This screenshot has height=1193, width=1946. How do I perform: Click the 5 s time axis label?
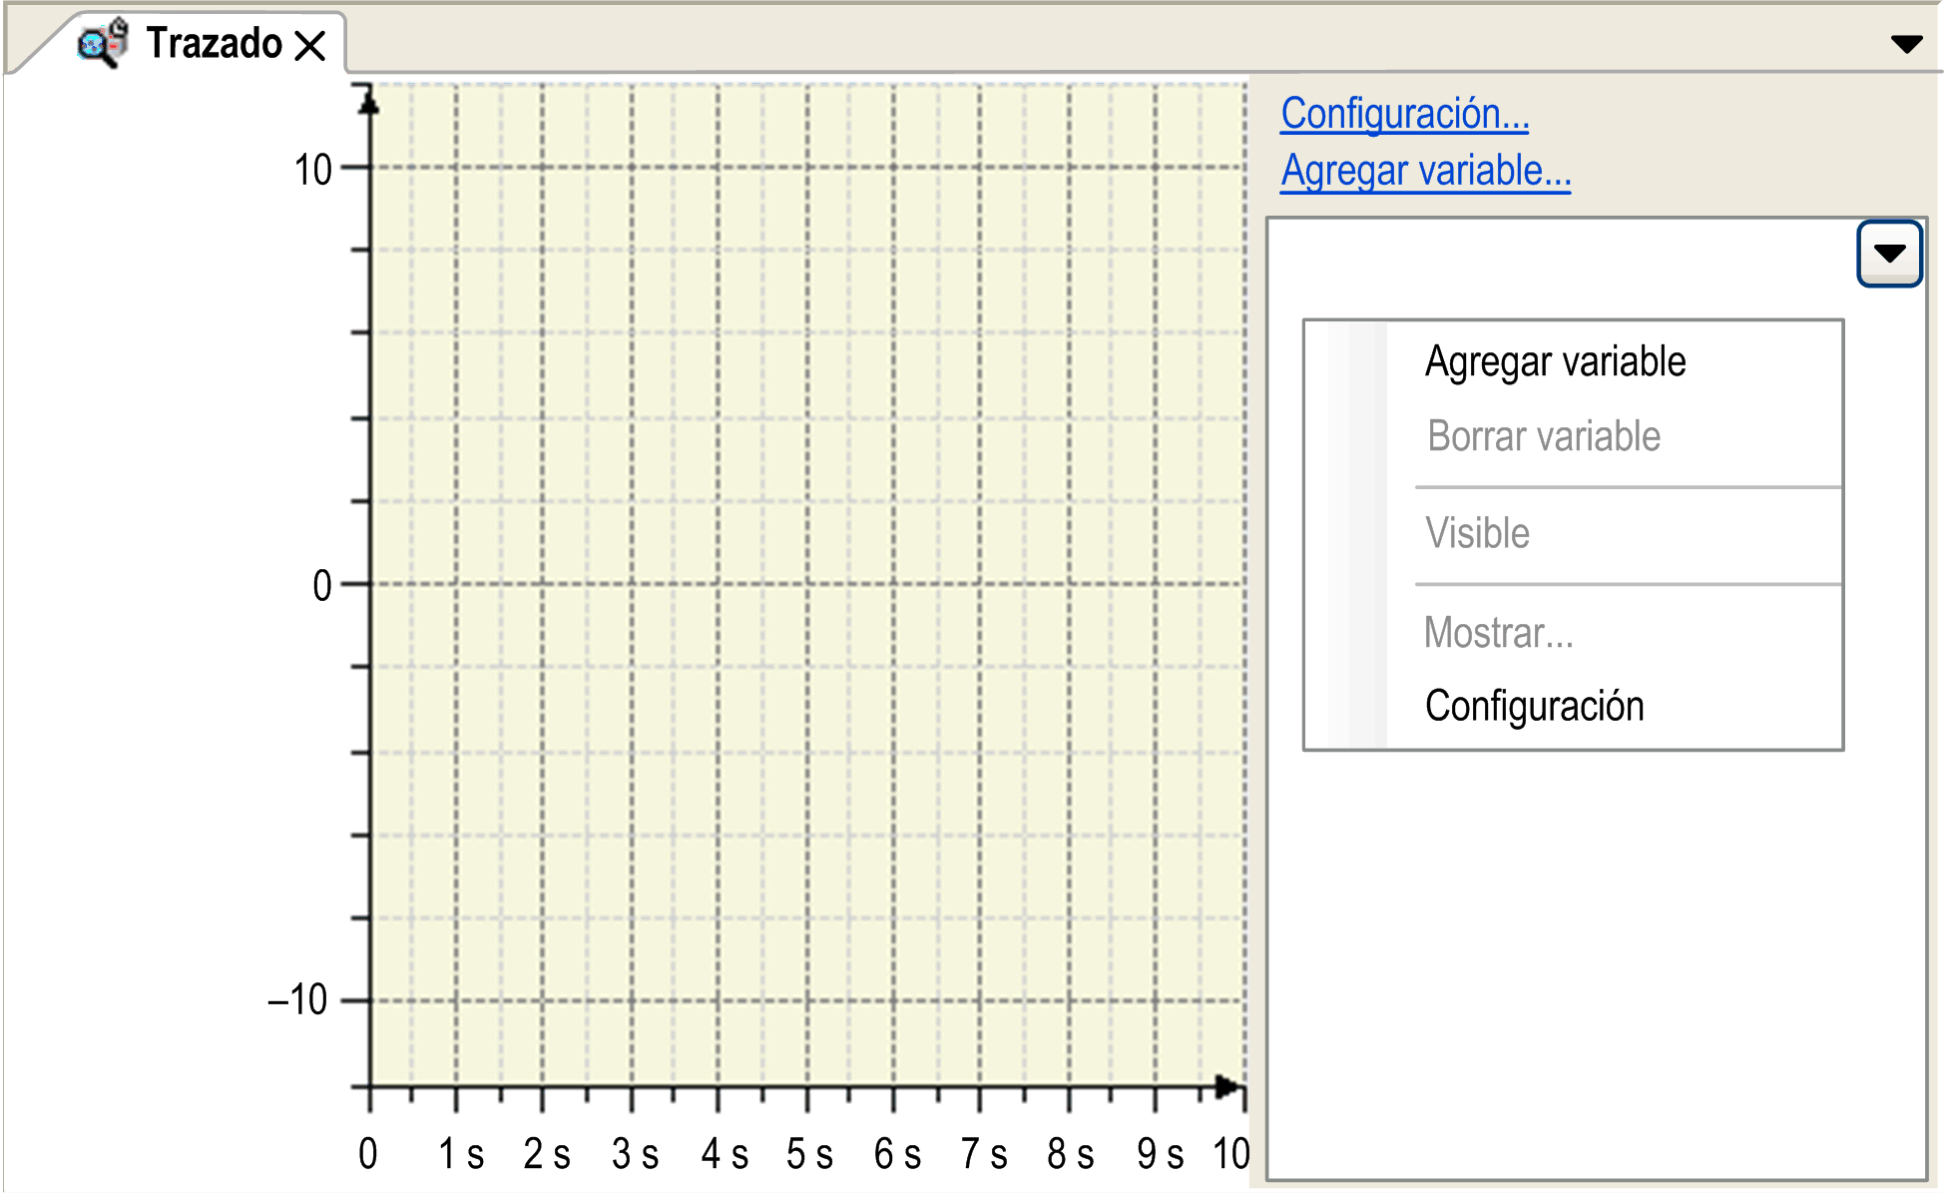pyautogui.click(x=809, y=1154)
